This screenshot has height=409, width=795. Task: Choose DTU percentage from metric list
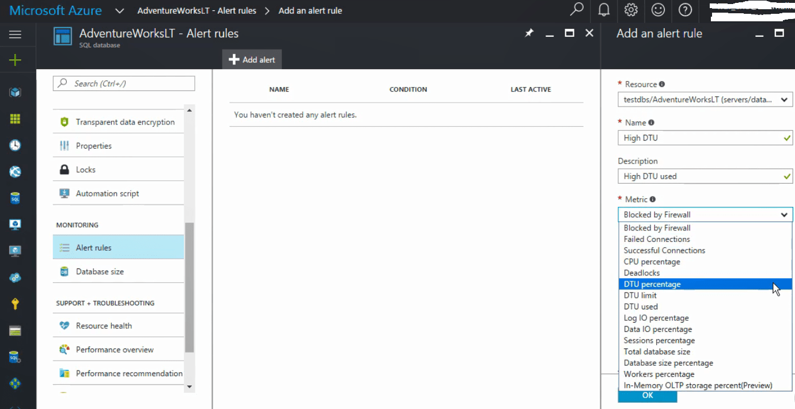click(x=705, y=284)
